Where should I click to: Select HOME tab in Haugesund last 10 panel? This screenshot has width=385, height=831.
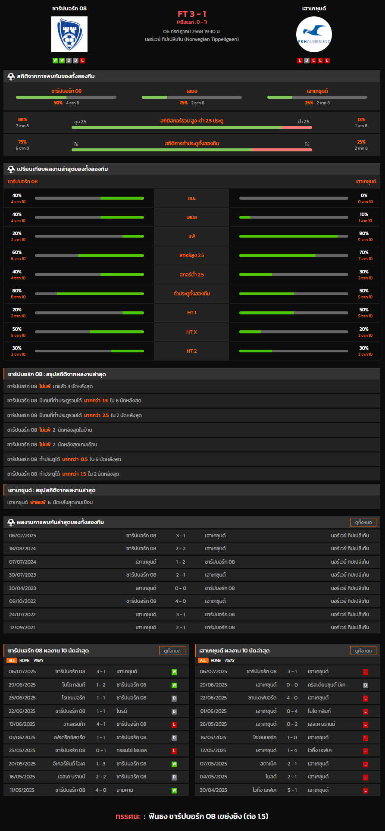pyautogui.click(x=216, y=661)
